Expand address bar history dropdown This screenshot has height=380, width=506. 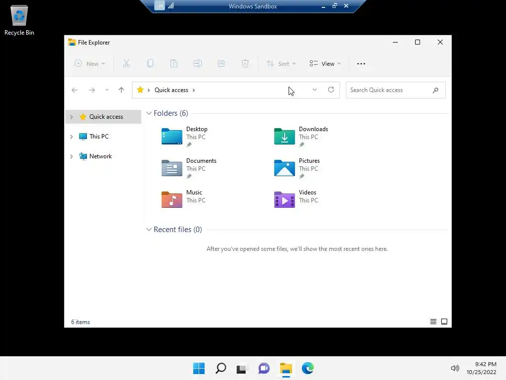(x=315, y=90)
